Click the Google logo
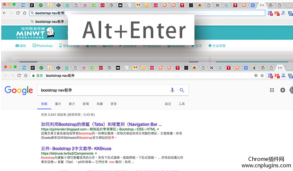 point(19,91)
